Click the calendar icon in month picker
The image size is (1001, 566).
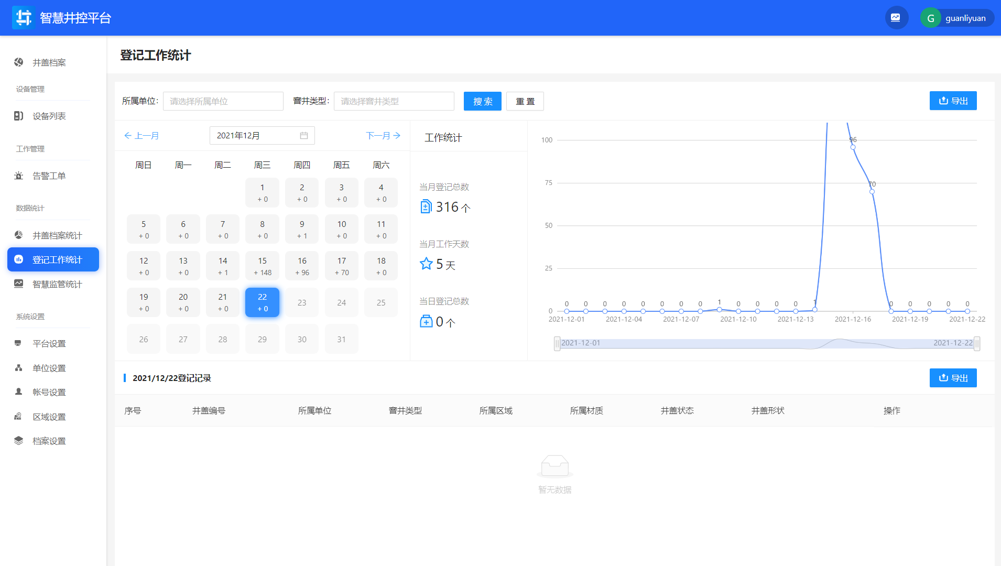click(304, 136)
